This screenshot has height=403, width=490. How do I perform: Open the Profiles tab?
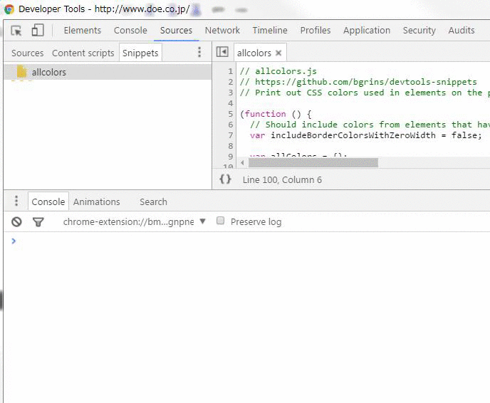(x=316, y=31)
